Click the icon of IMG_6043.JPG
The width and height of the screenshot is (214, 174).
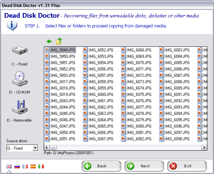click(47, 101)
